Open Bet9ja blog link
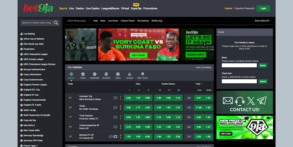Viewport: 293px width, 147px height. (157, 21)
